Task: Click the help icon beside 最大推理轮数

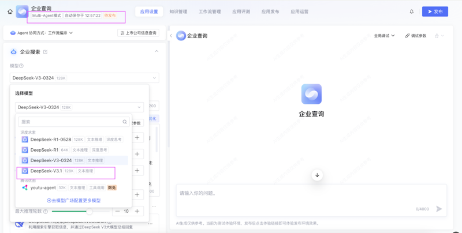Action: [x=46, y=211]
